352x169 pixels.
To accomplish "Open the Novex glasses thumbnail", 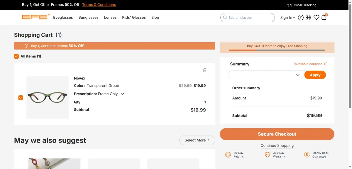I will tap(48, 97).
